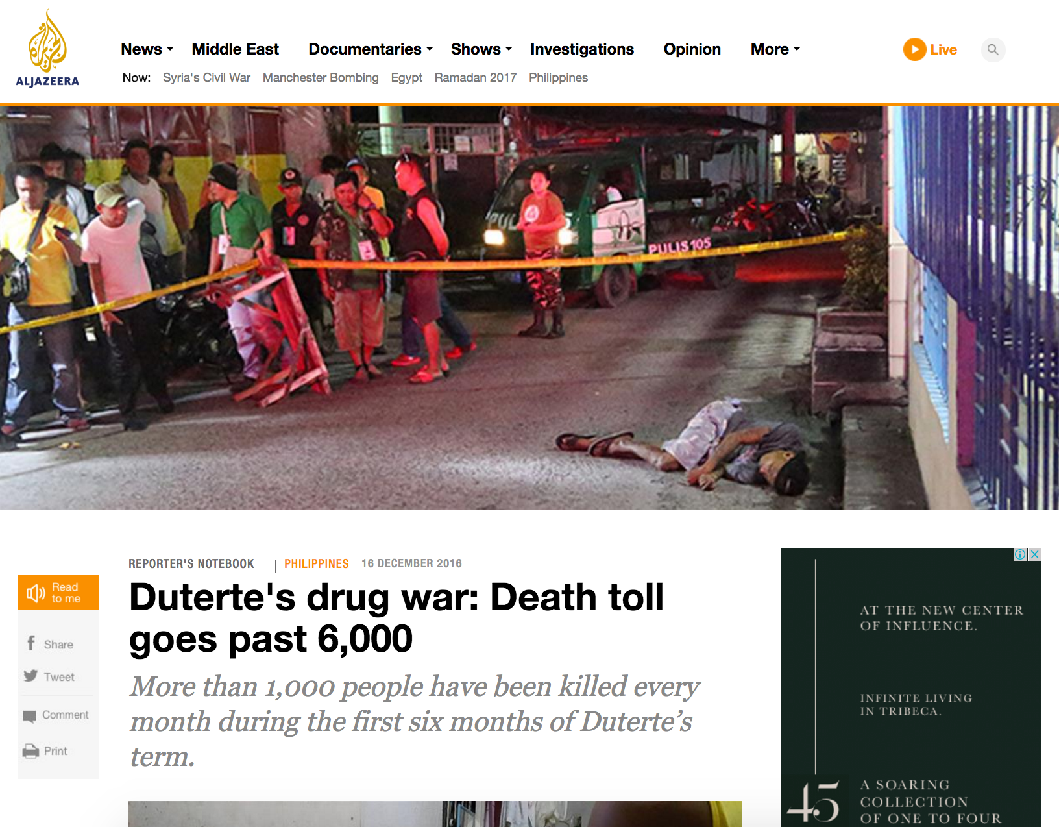
Task: Open the PHILIPPINES topic link above the headline
Action: click(316, 563)
